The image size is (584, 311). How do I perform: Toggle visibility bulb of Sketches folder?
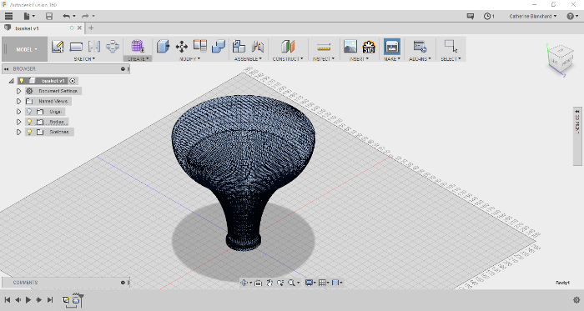point(29,132)
